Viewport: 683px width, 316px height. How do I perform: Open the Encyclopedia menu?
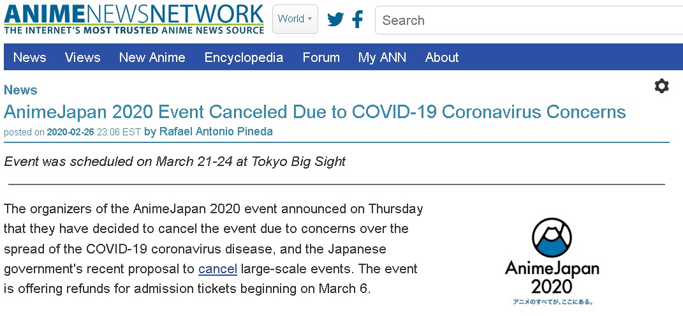(x=244, y=57)
